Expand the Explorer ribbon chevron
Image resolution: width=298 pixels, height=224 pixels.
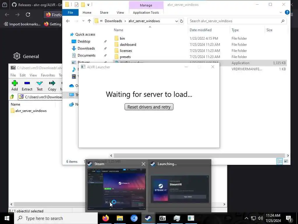[x=281, y=13]
